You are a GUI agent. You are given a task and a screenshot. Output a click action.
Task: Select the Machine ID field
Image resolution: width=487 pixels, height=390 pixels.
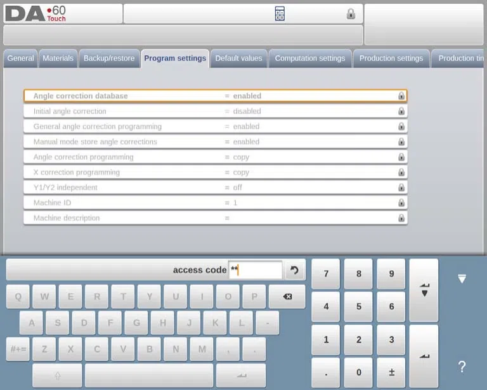[x=216, y=202]
